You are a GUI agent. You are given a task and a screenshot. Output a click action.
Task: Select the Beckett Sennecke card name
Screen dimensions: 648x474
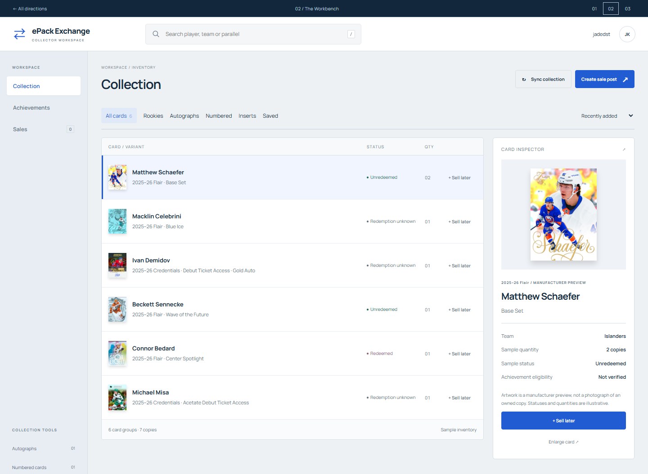tap(158, 304)
